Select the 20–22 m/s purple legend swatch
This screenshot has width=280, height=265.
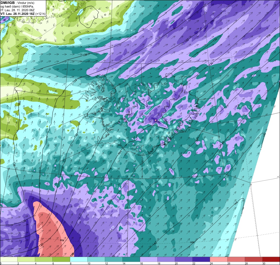coord(184,259)
